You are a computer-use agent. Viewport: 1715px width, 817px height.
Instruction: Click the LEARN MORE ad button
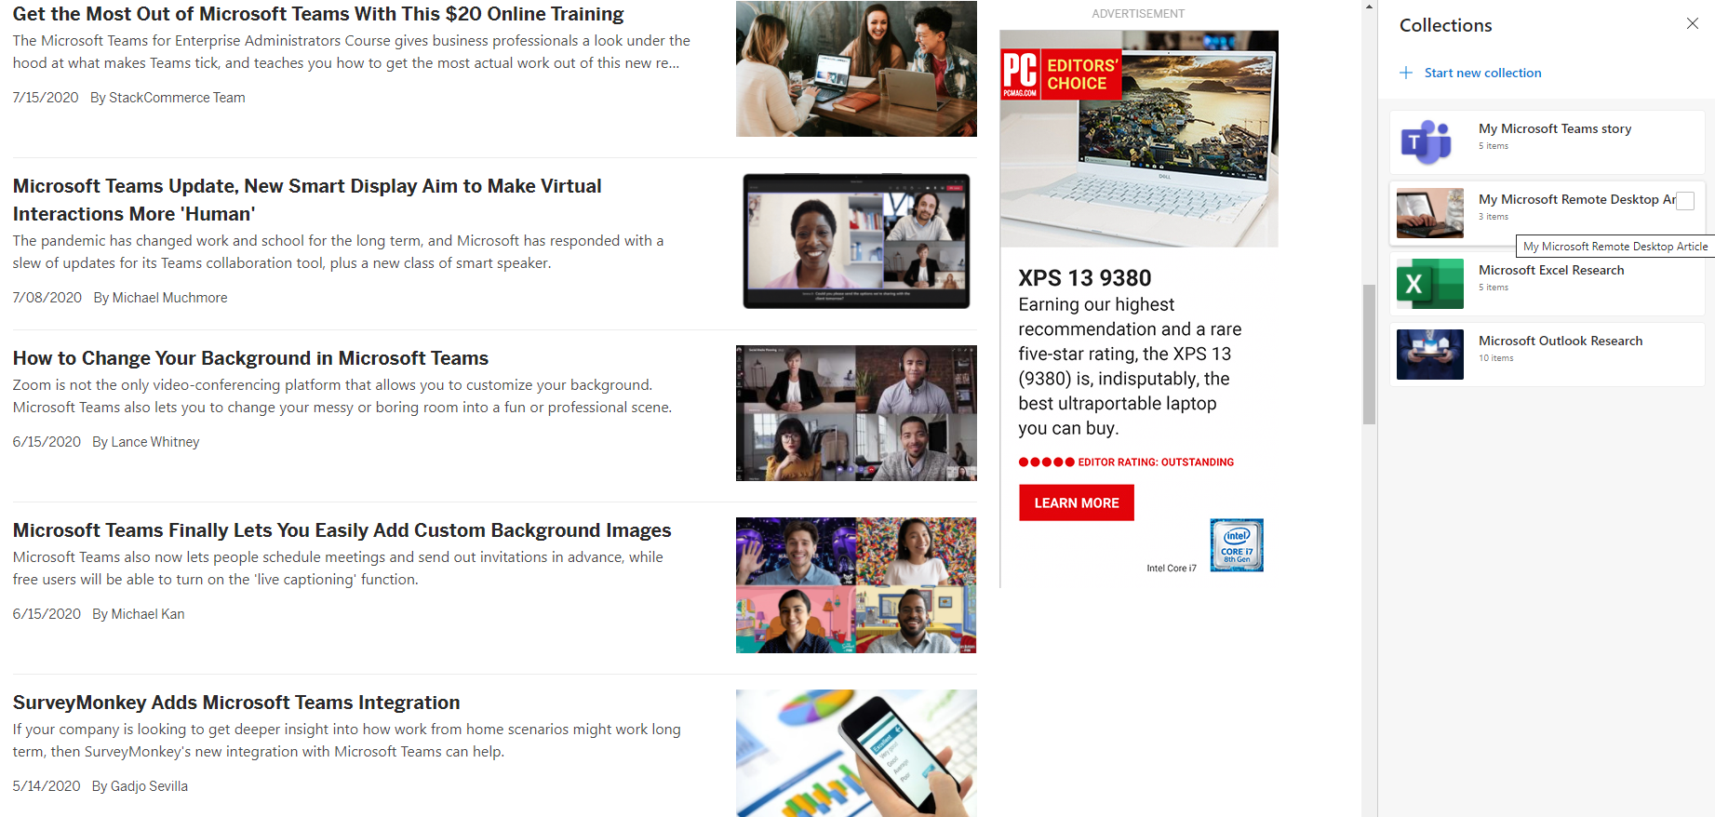(1077, 502)
